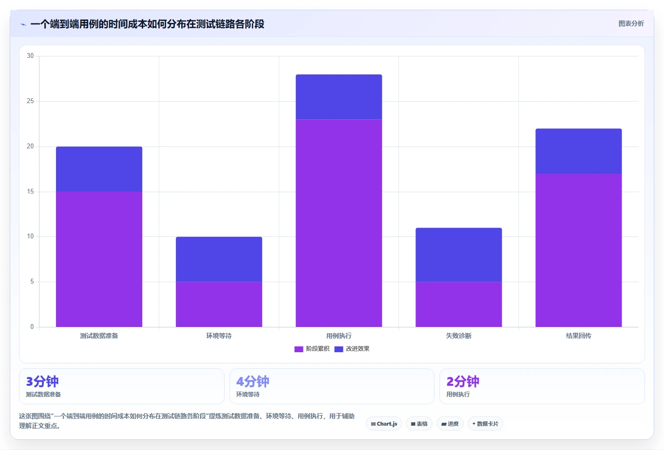Click purple bar segment for 结果回传
Image resolution: width=664 pixels, height=450 pixels.
click(578, 251)
